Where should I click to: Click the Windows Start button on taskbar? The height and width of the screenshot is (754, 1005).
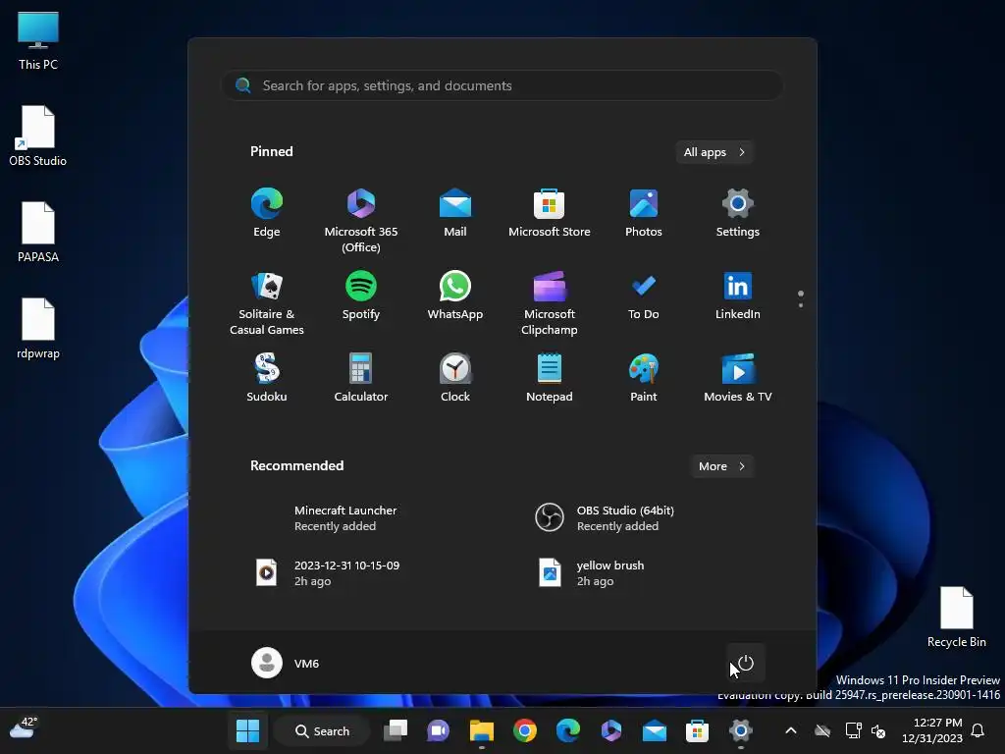(x=248, y=730)
